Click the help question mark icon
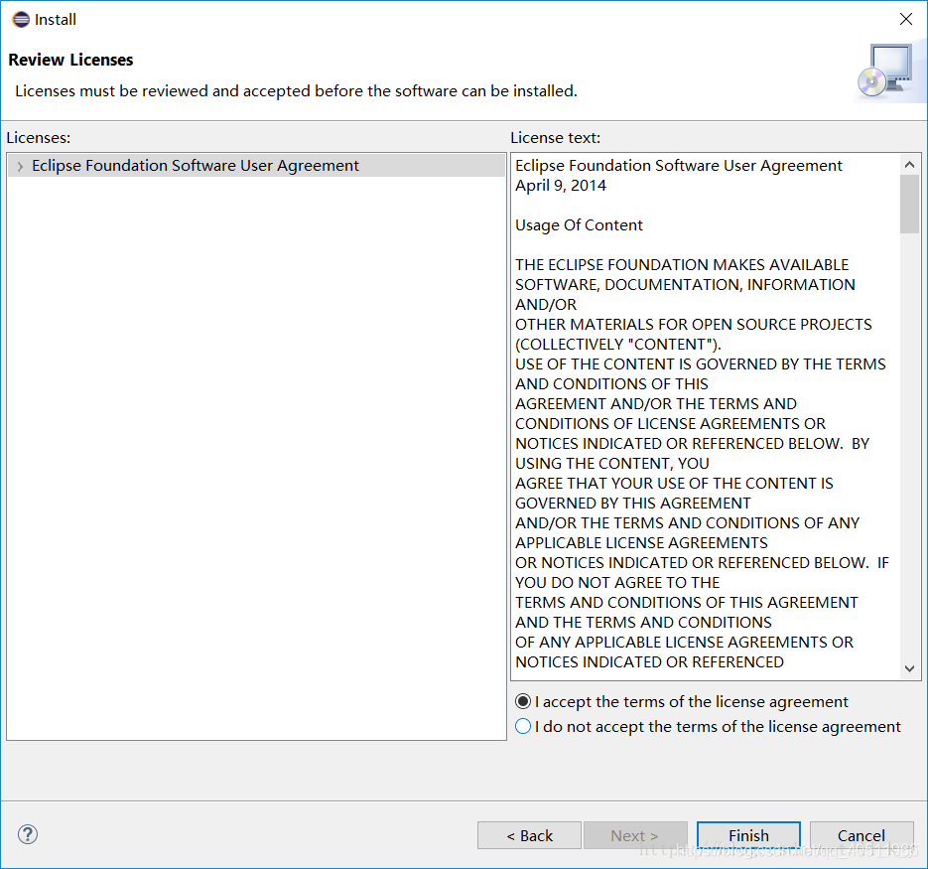 tap(26, 834)
